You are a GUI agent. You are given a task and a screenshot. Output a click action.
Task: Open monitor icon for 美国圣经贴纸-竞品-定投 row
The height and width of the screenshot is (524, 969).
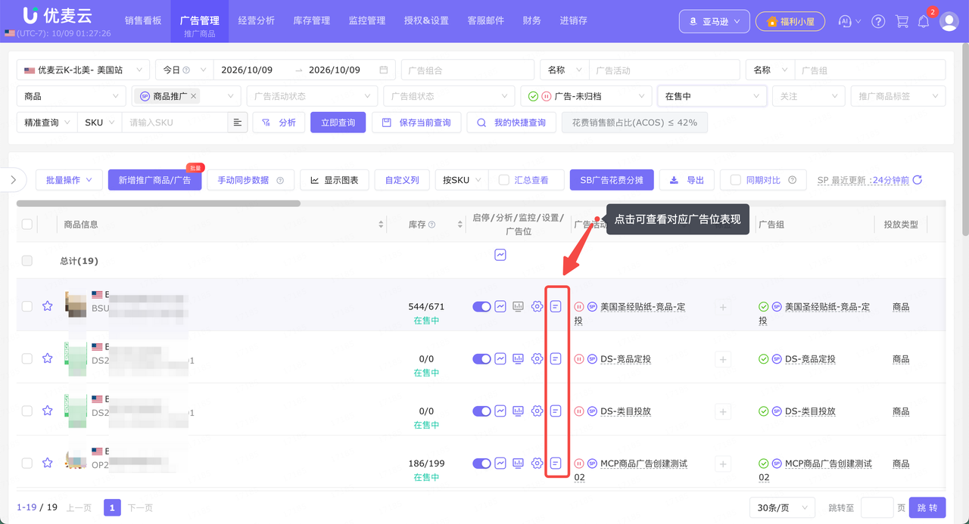click(519, 306)
